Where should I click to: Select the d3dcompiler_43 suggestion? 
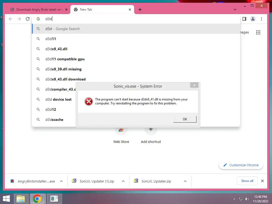point(54,89)
